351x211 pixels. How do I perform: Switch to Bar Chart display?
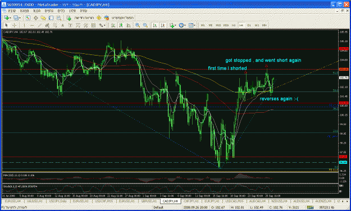point(113,25)
